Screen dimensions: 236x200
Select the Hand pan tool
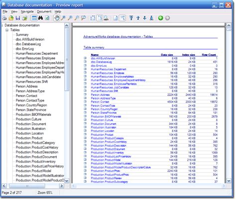coord(57,18)
